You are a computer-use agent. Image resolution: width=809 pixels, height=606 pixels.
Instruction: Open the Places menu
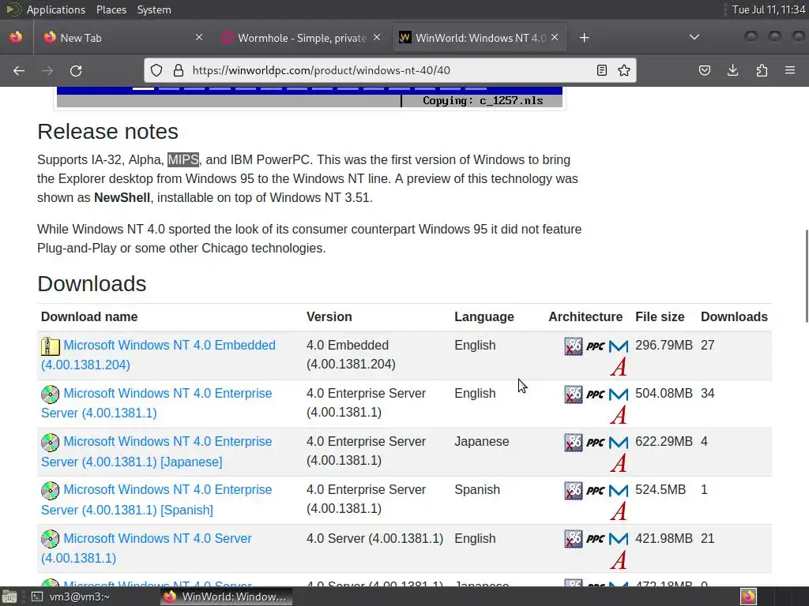coord(111,9)
